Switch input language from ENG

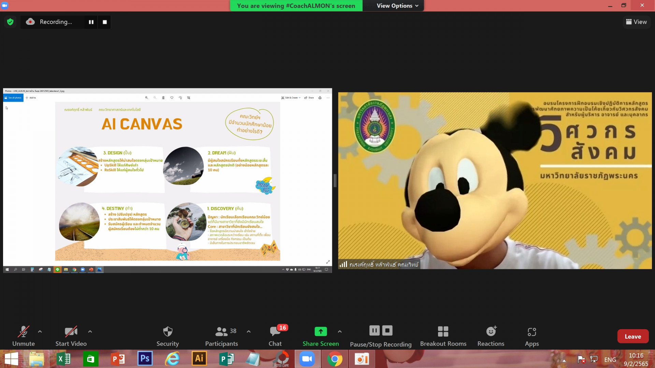click(x=610, y=359)
